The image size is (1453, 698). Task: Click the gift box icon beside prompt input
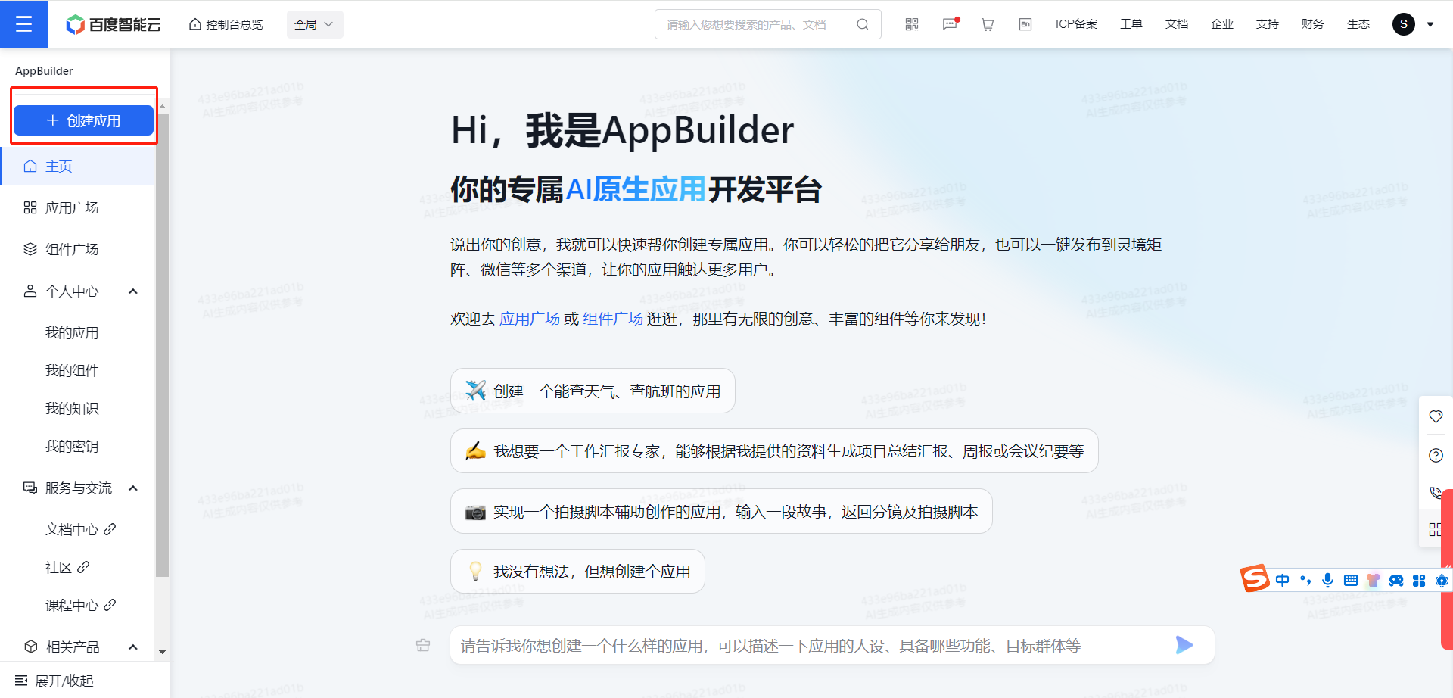point(423,645)
